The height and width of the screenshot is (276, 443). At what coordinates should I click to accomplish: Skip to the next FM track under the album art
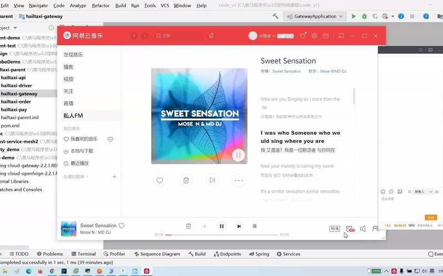click(x=212, y=181)
